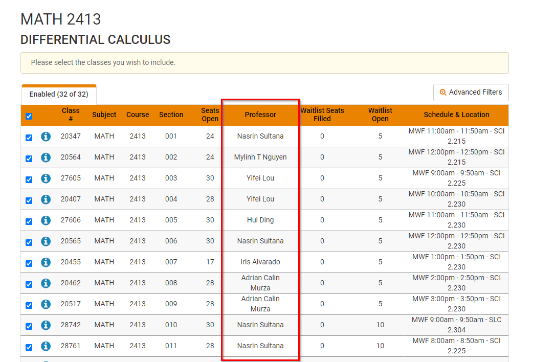533x362 pixels.
Task: Click the Seats Open column header
Action: 210,115
